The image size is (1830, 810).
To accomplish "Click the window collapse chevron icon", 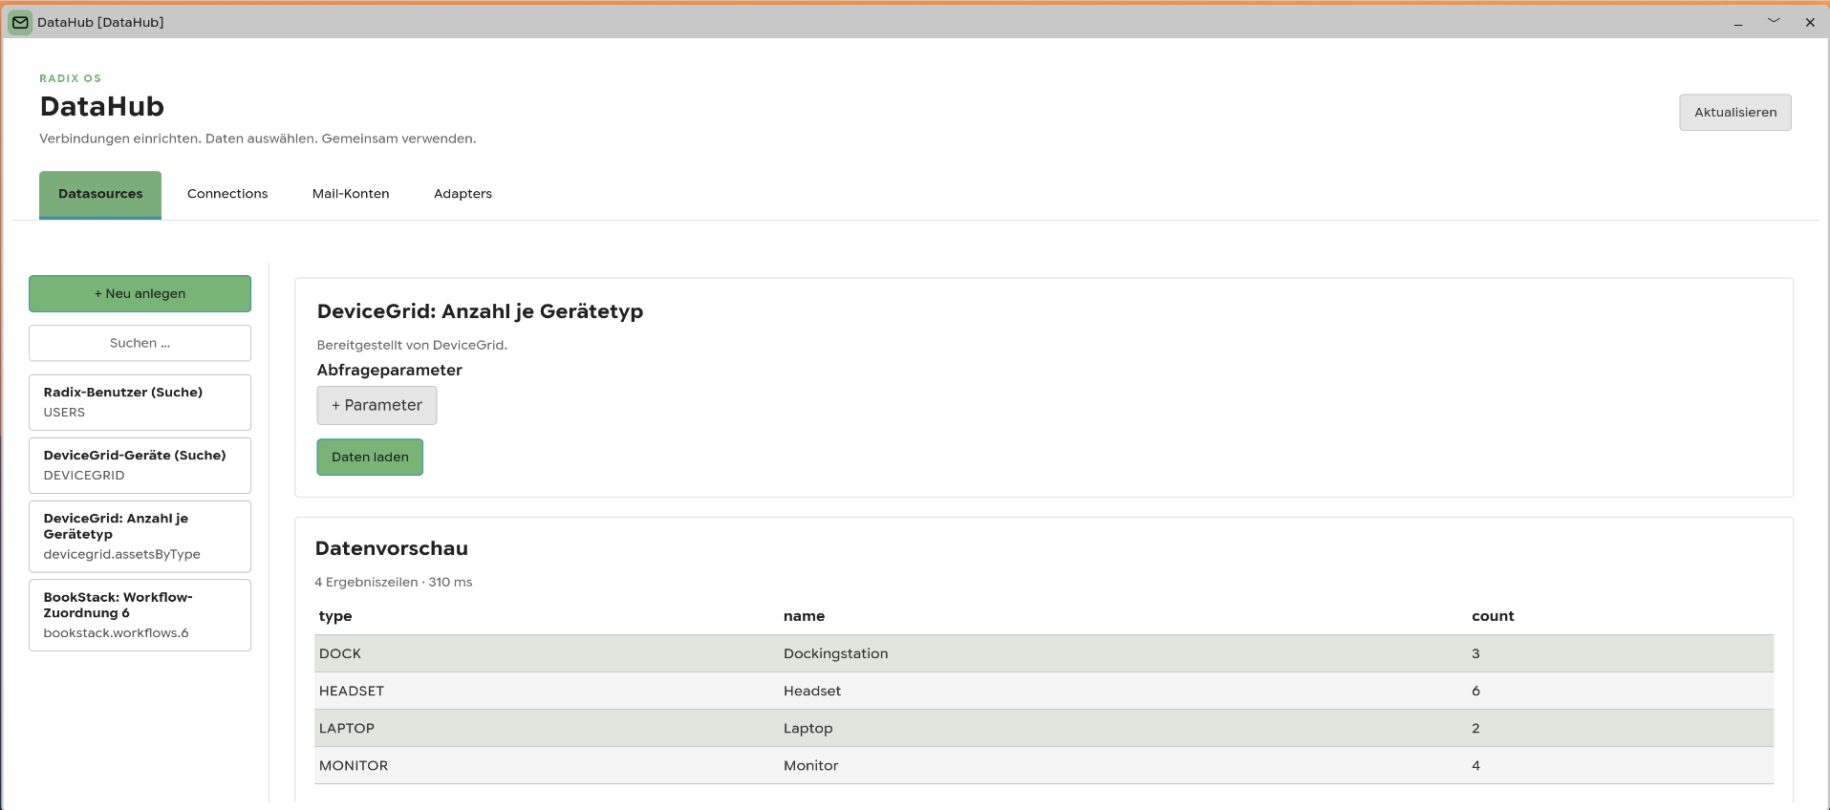I will tap(1774, 21).
